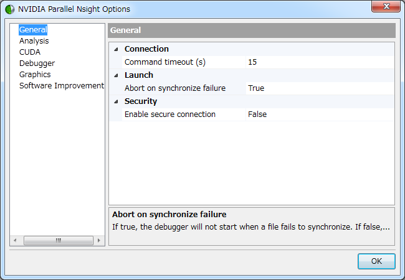405x280 pixels.
Task: Open the CUDA options page
Action: pos(29,52)
